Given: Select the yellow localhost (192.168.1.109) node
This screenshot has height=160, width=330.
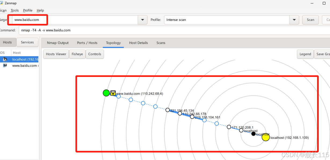Looking at the screenshot, I should [266, 137].
